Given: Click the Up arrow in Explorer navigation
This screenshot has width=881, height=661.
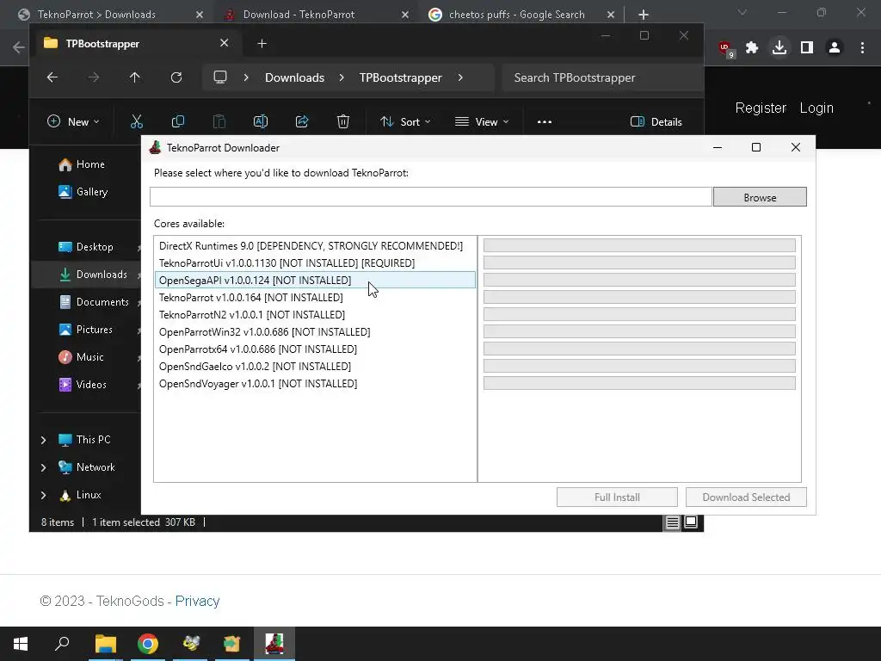Looking at the screenshot, I should pyautogui.click(x=135, y=77).
